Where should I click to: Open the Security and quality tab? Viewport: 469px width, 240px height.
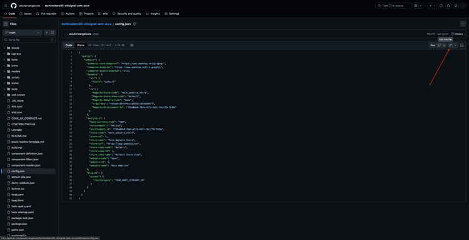point(127,14)
